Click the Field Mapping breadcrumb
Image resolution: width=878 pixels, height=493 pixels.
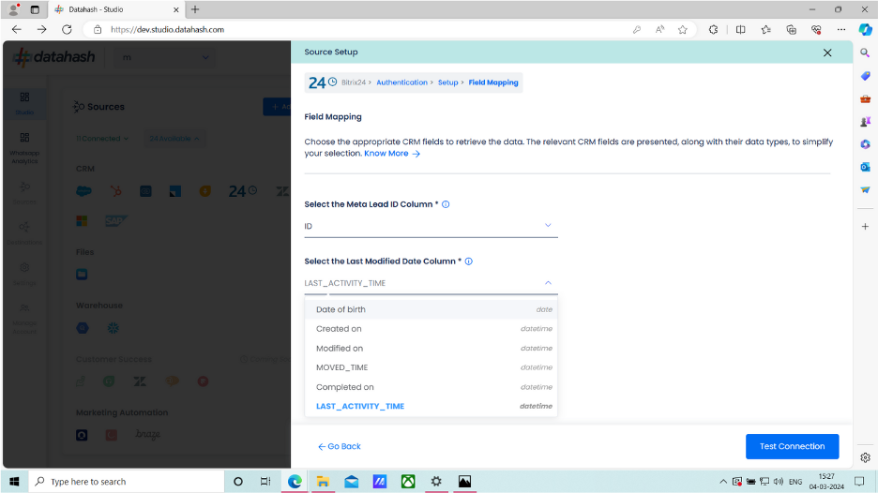coord(492,82)
